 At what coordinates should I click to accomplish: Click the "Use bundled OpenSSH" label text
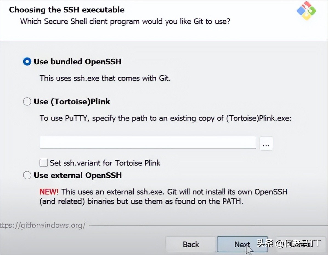(x=77, y=62)
